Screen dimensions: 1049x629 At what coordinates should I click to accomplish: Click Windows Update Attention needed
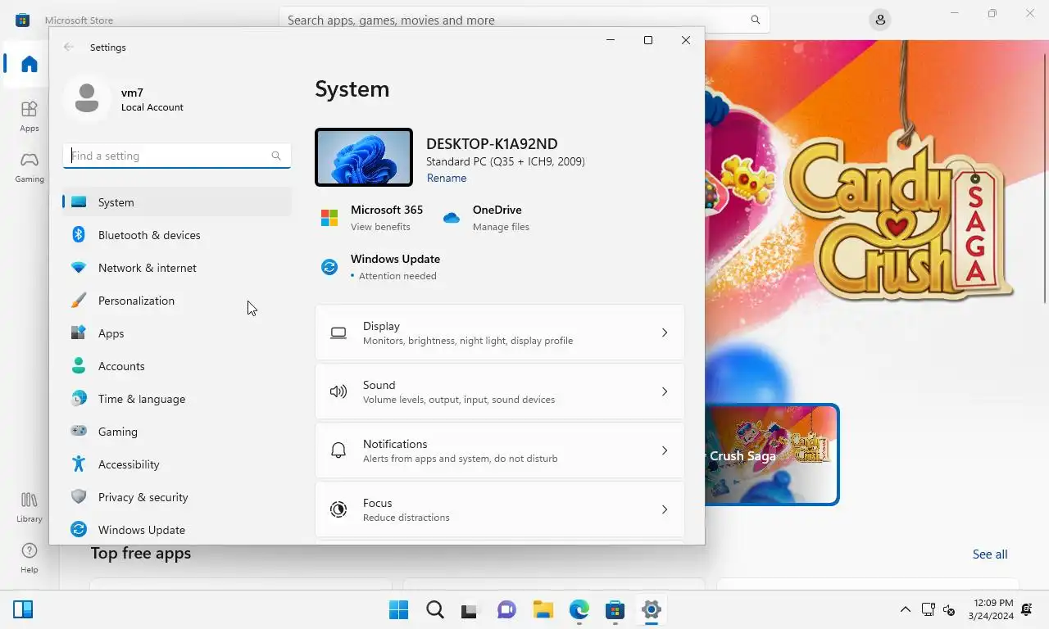[x=397, y=276]
